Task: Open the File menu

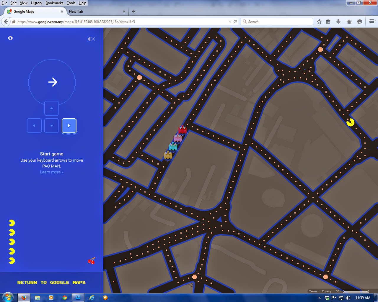Action: (4, 3)
